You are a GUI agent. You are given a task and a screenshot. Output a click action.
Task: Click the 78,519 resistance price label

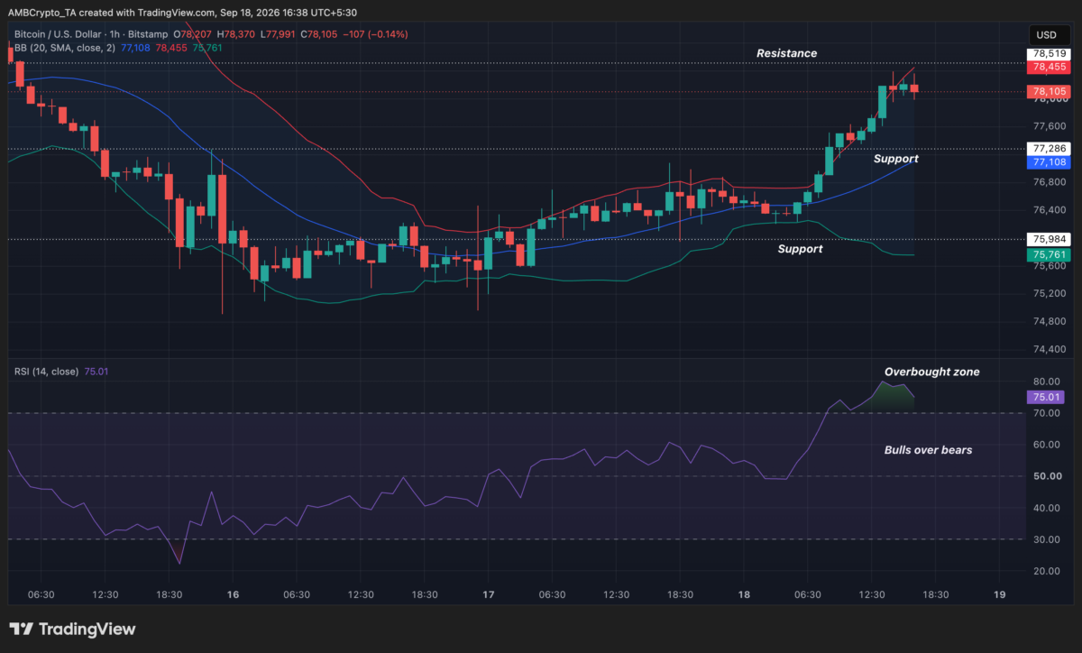point(1046,54)
